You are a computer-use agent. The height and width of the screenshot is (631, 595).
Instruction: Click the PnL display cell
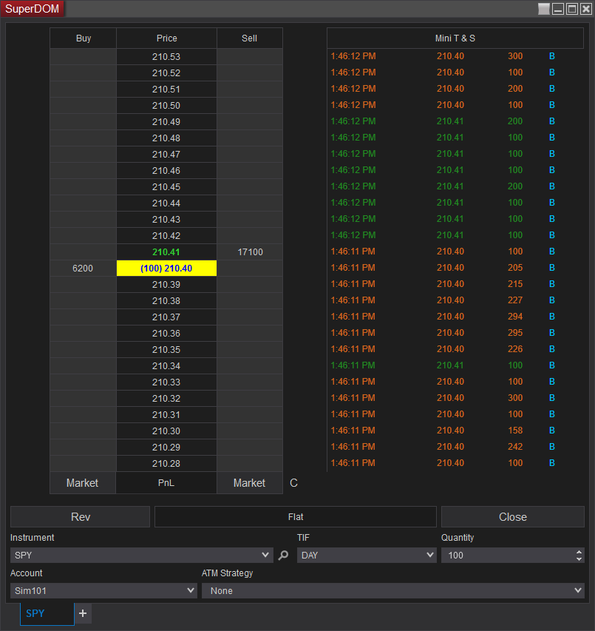[166, 482]
